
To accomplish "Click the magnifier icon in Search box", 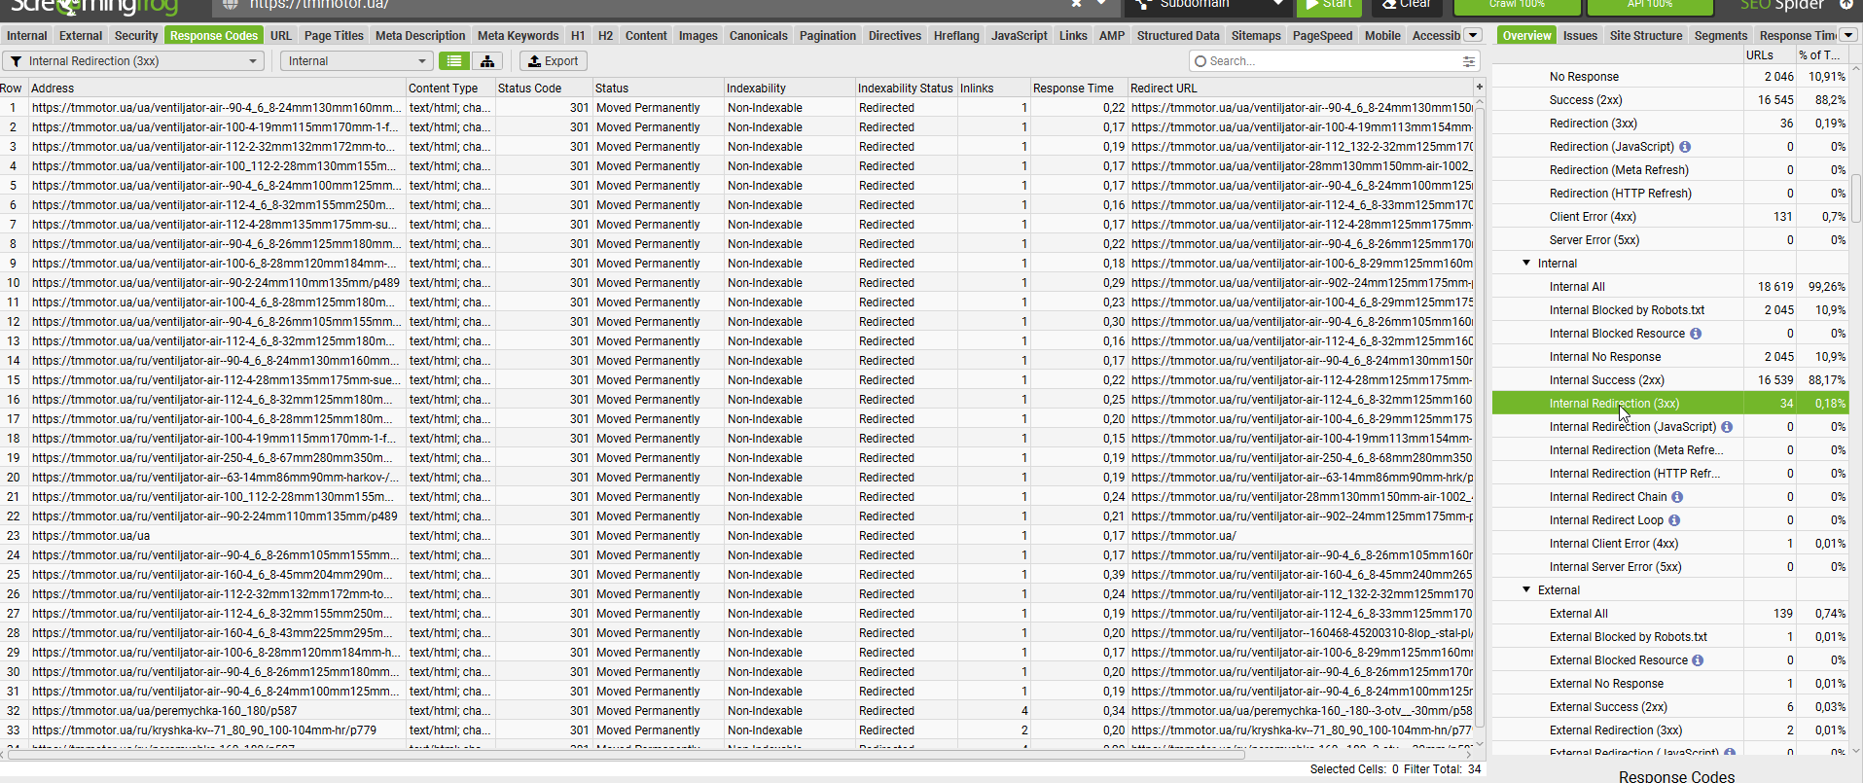I will point(1200,61).
